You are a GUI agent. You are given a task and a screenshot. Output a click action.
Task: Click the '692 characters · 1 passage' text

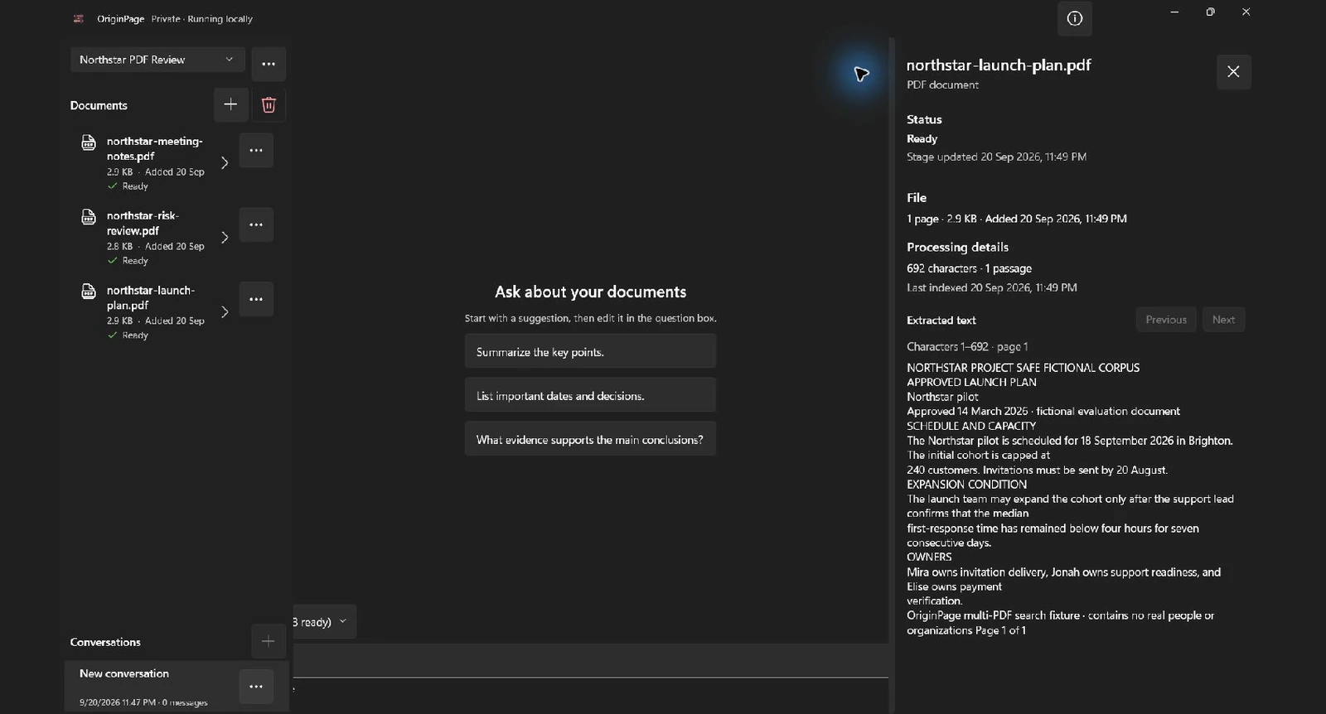tap(969, 268)
